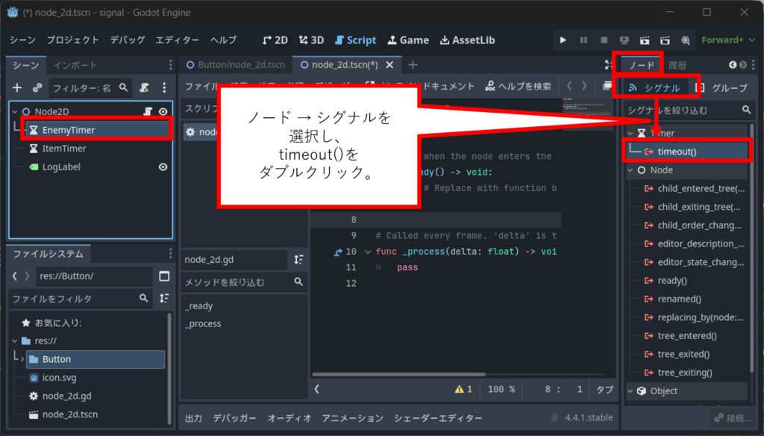Viewport: 764px width, 436px height.
Task: Open the デバッグ menu
Action: (x=127, y=40)
